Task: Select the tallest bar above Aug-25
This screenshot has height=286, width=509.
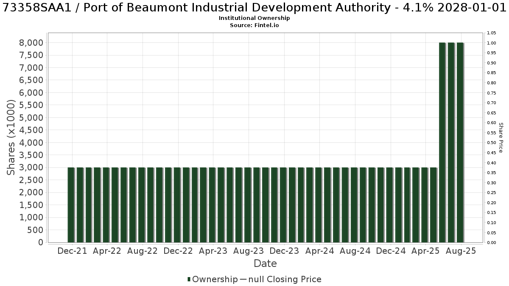Action: point(460,143)
